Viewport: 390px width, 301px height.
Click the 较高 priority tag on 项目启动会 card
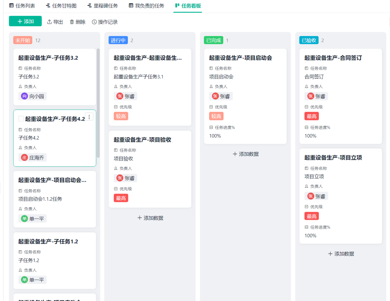pos(216,116)
